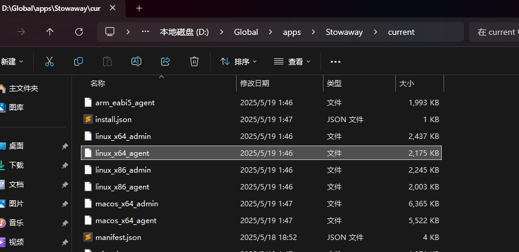This screenshot has width=519, height=252.
Task: Expand the address bar ellipsis breadcrumb
Action: pos(145,32)
